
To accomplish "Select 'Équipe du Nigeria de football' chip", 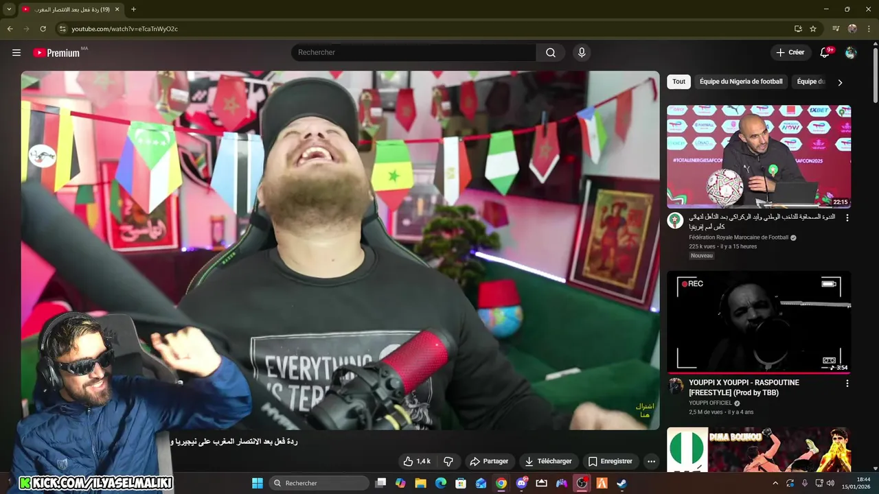I will click(x=741, y=82).
